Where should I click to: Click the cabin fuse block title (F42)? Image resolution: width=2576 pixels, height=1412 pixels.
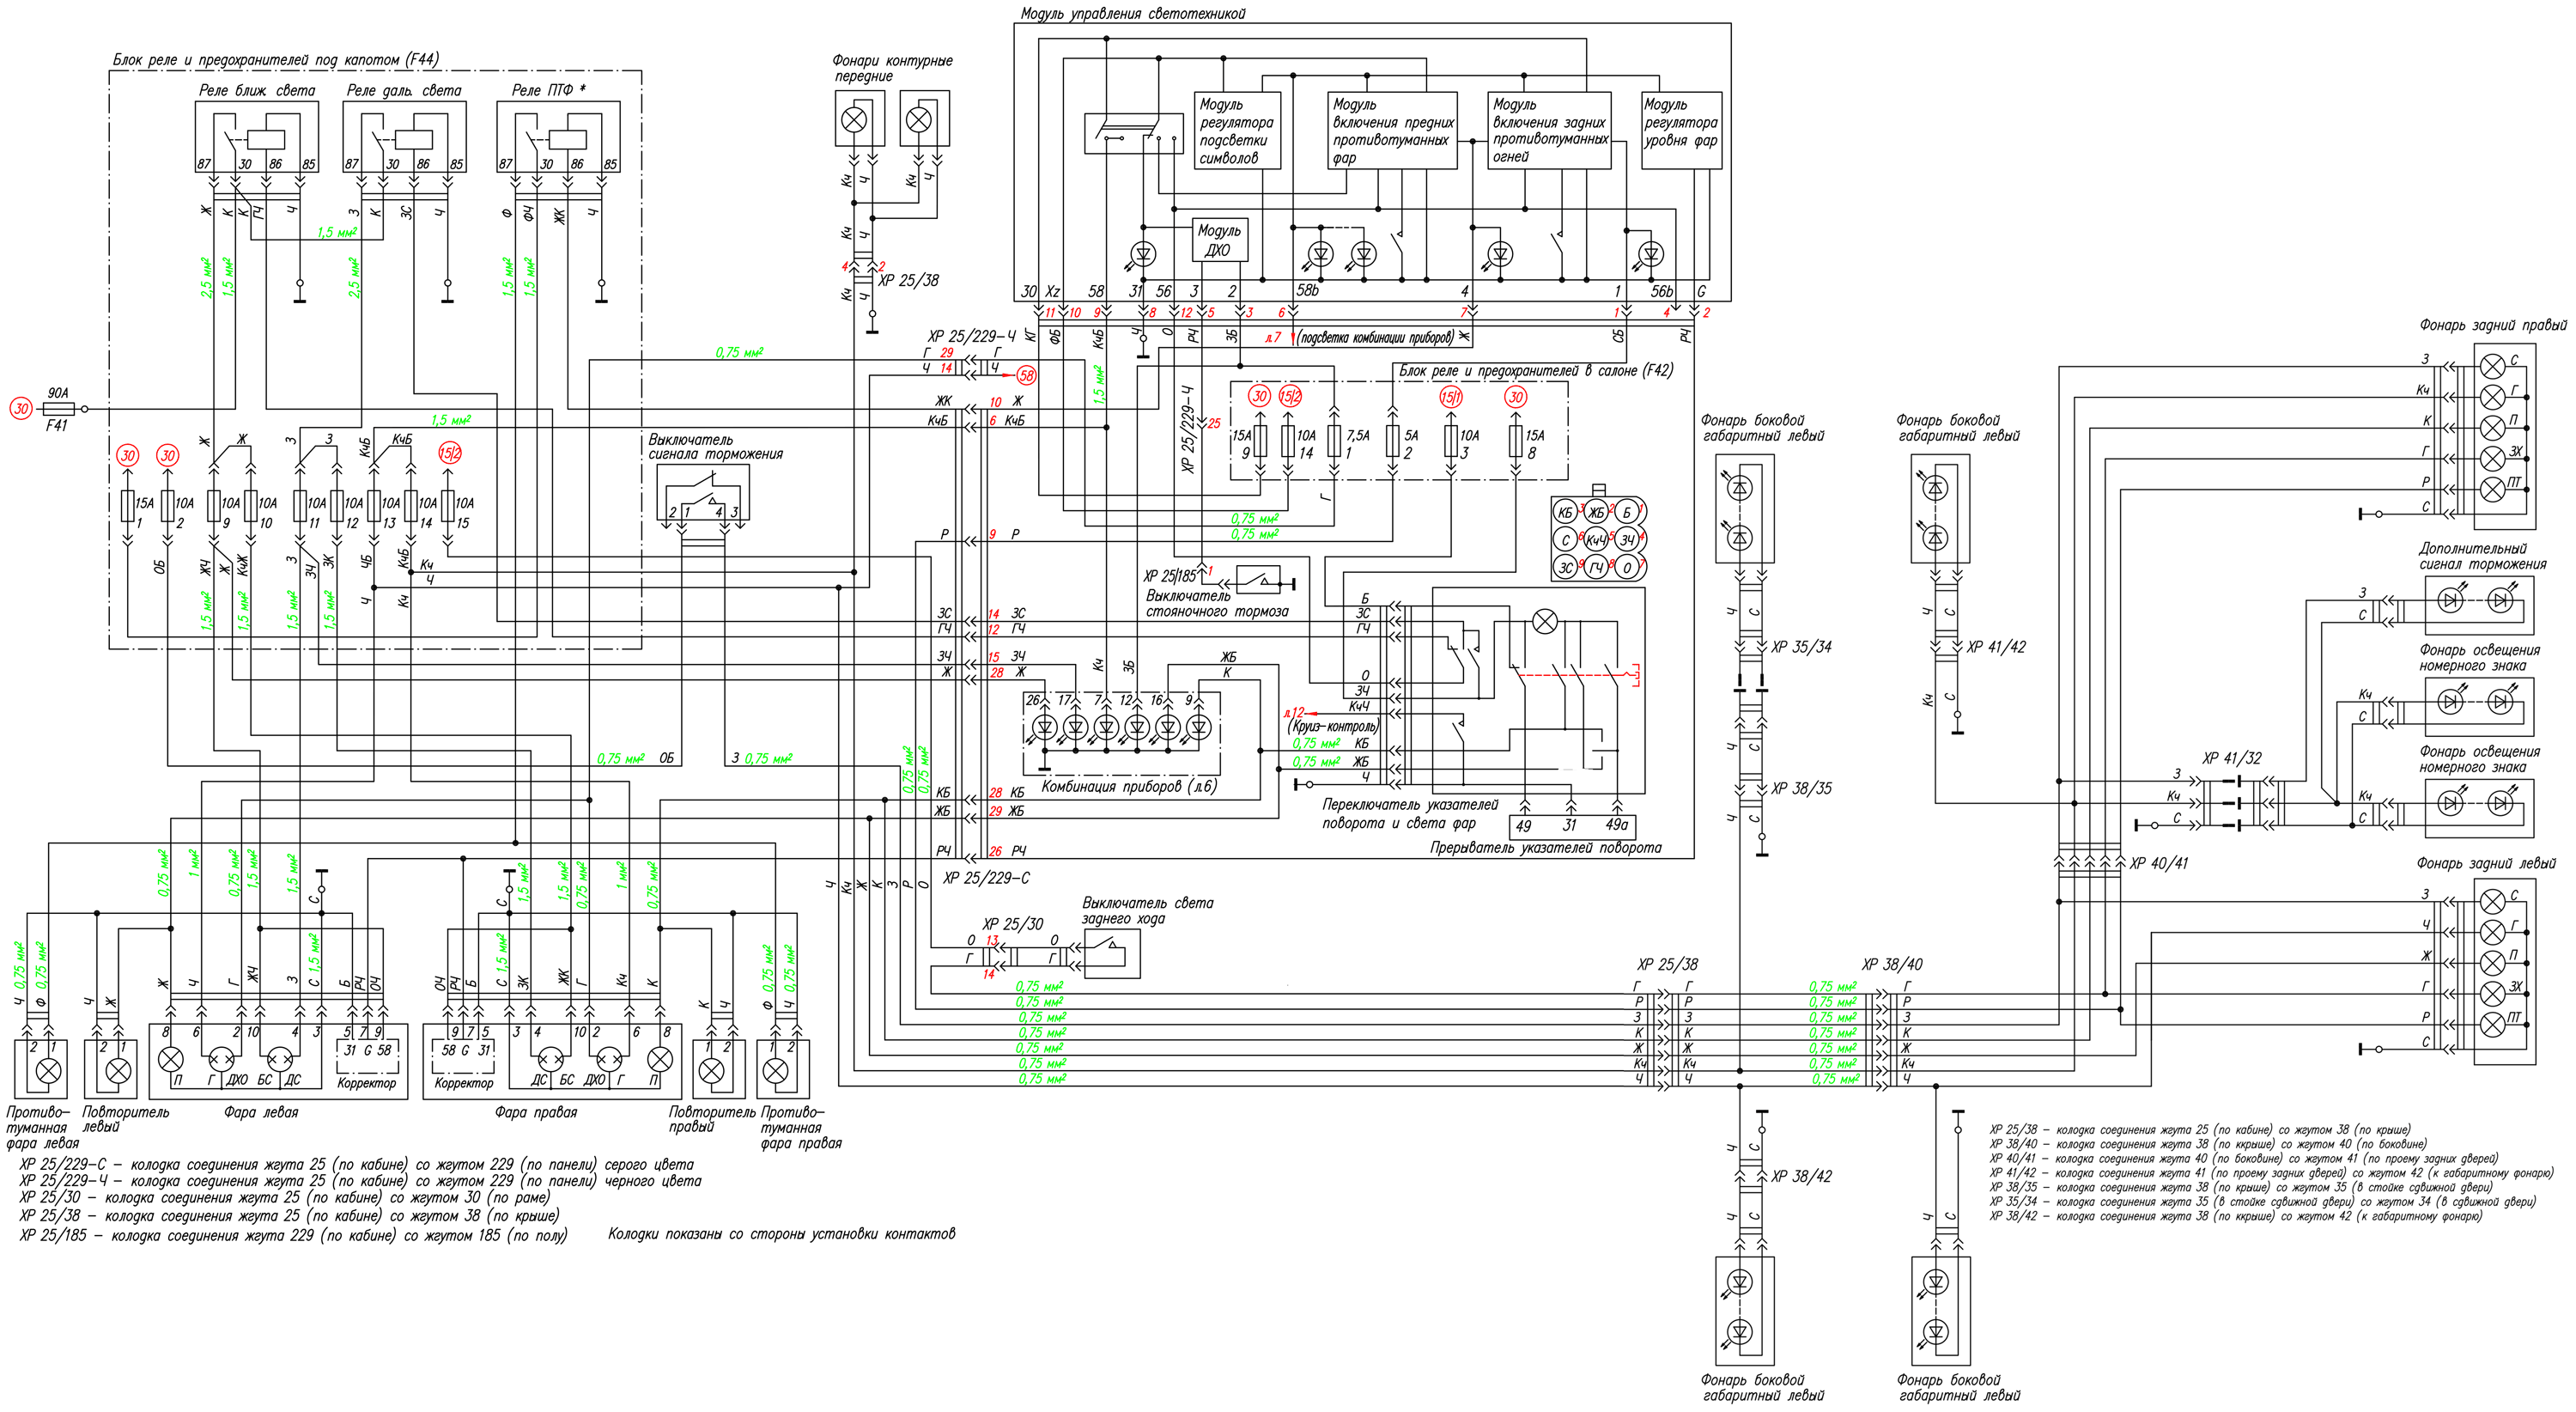click(x=1535, y=371)
